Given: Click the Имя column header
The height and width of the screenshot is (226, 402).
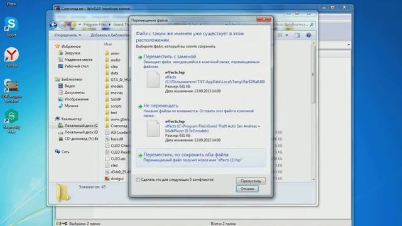Looking at the screenshot, I should point(108,45).
